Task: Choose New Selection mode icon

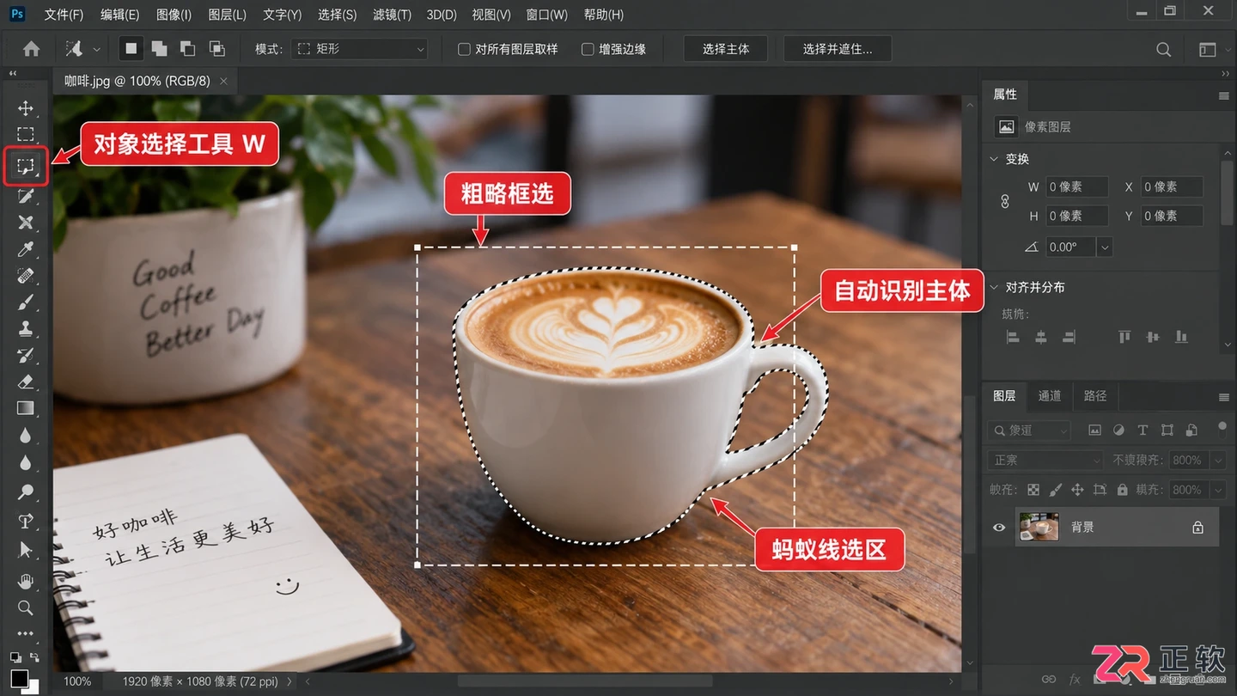Action: tap(131, 49)
